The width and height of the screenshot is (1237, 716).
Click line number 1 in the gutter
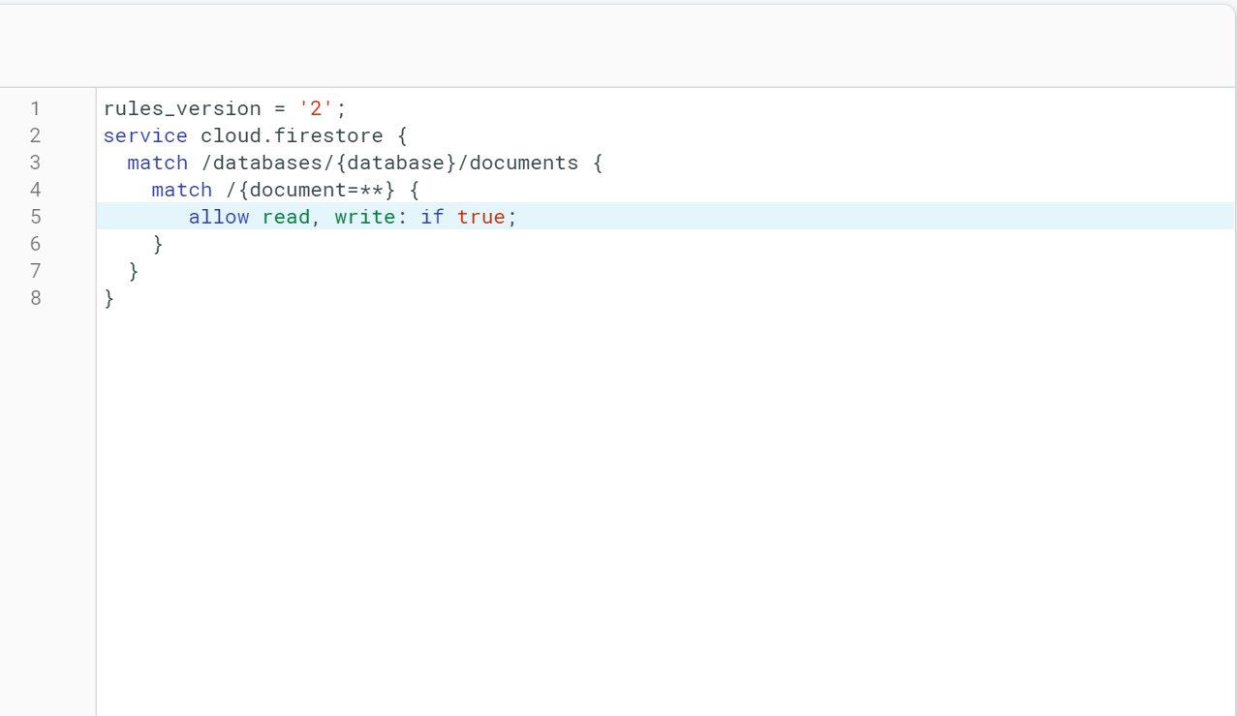(x=36, y=108)
